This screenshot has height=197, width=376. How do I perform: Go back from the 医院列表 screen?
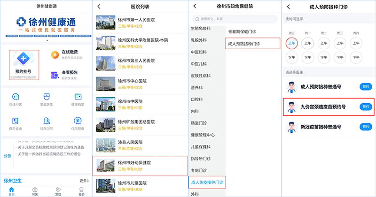[99, 7]
